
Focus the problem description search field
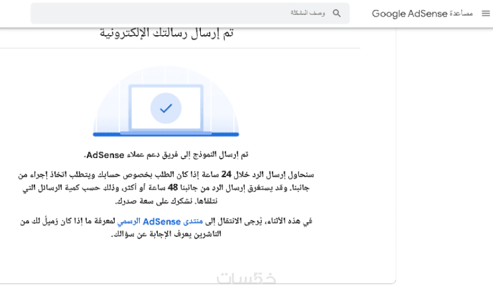[190, 13]
